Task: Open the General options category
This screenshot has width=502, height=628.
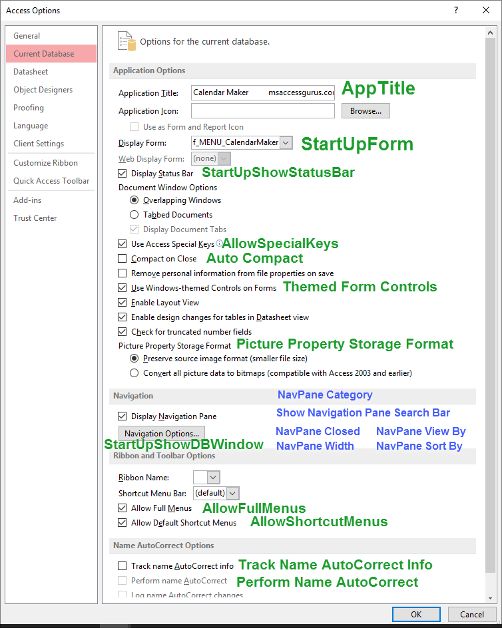Action: (51, 36)
